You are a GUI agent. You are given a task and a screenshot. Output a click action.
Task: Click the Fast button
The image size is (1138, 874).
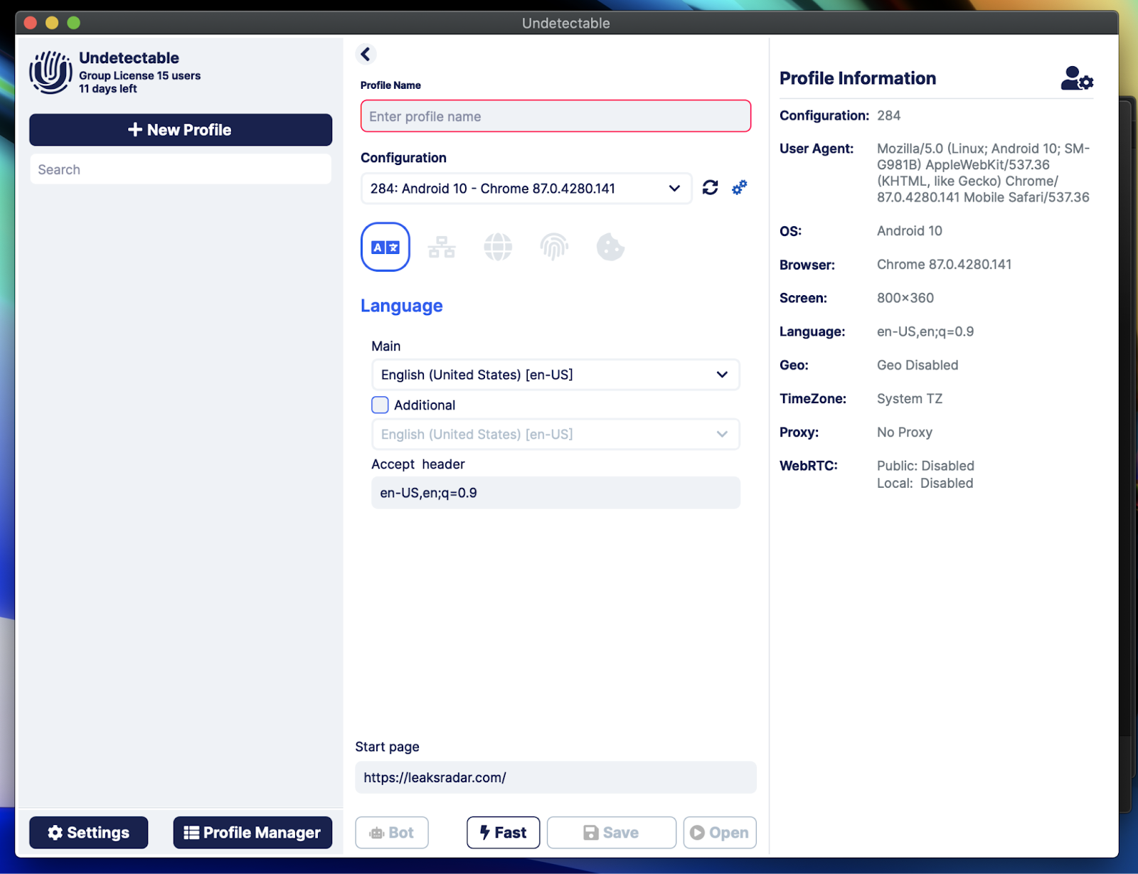[x=504, y=833]
